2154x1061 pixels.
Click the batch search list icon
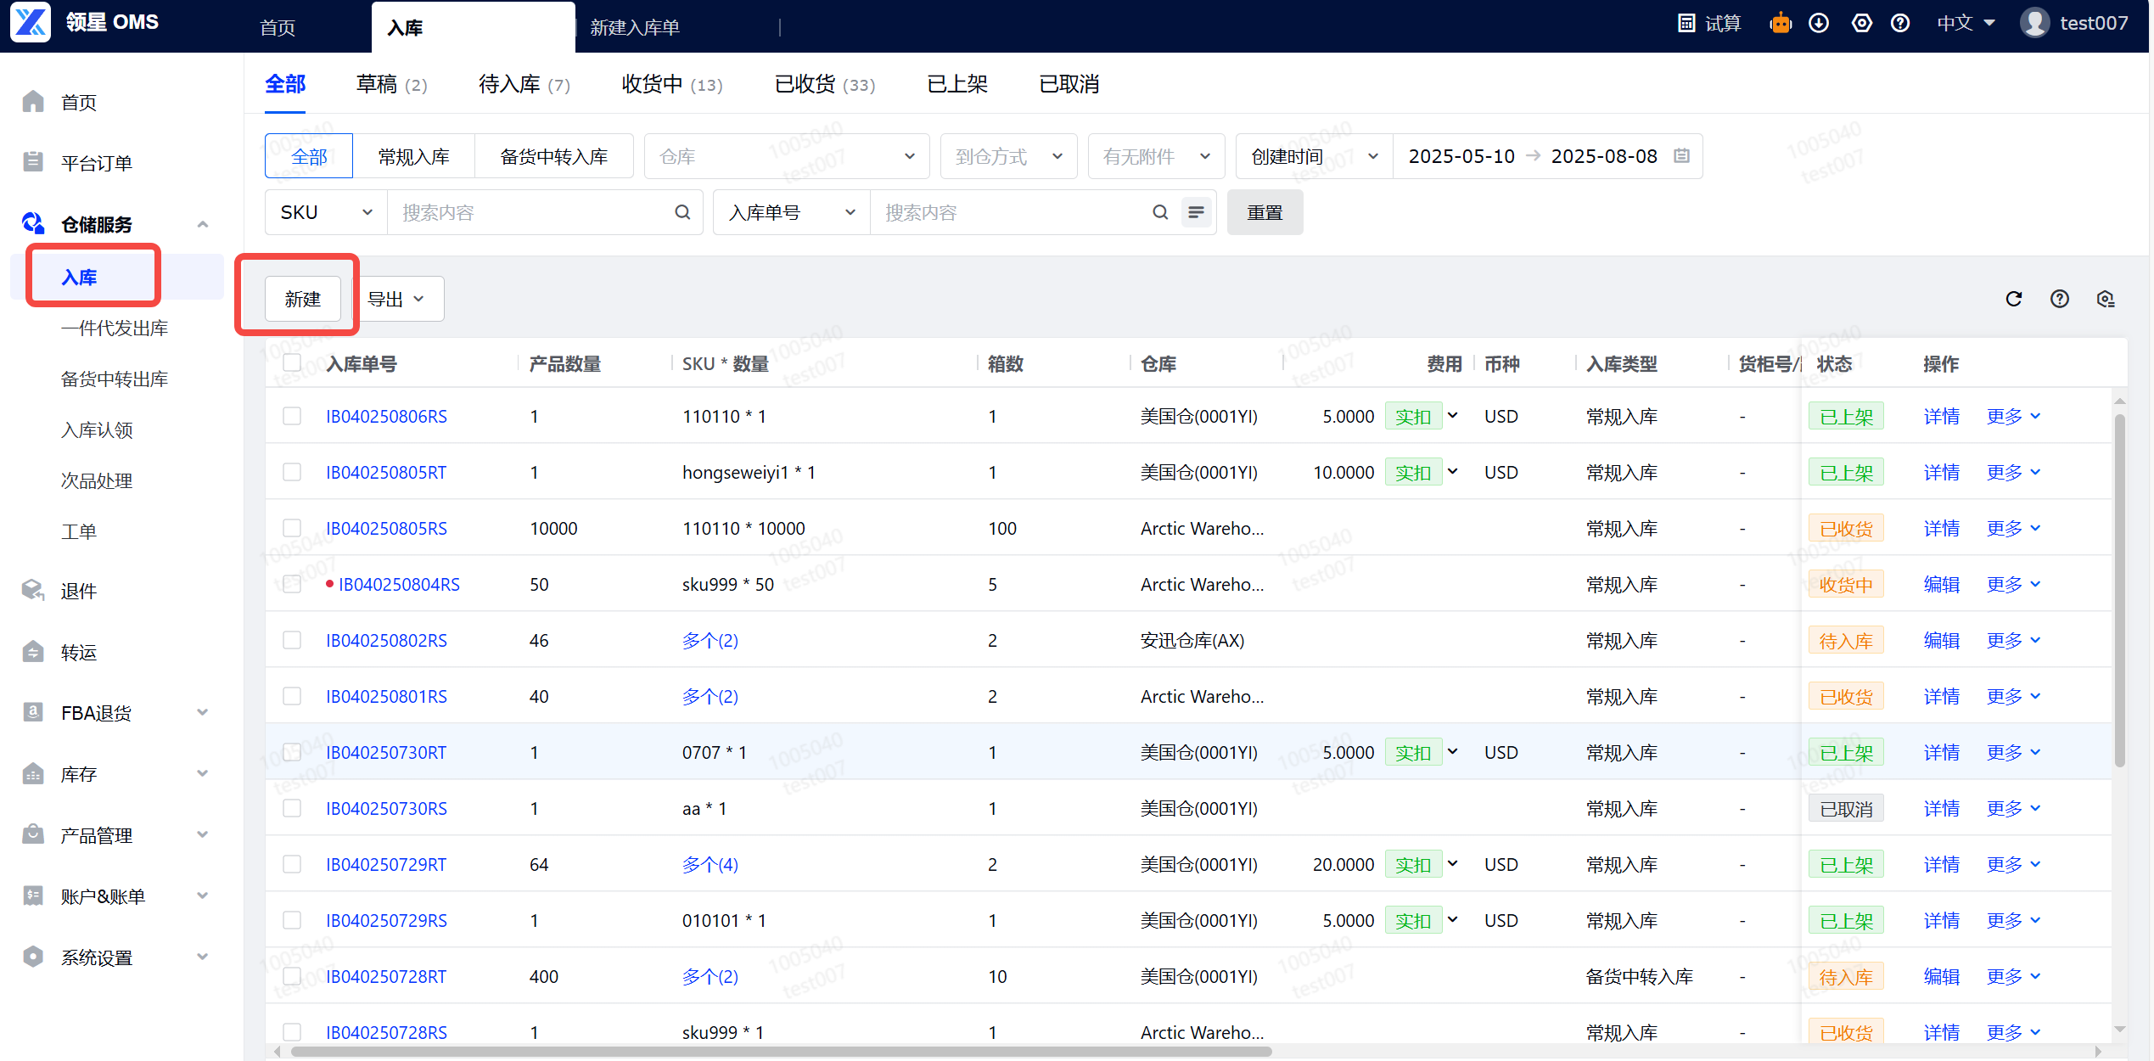(1196, 212)
